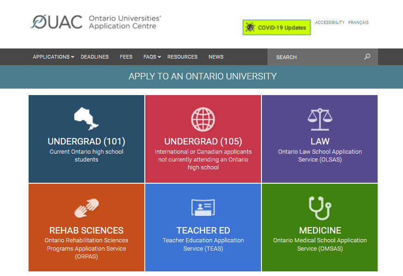Click 'Ontario Universities' Application Centre' text

pos(124,22)
